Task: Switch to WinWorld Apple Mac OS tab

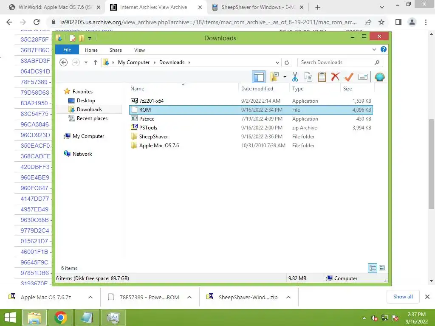Action: click(x=55, y=7)
